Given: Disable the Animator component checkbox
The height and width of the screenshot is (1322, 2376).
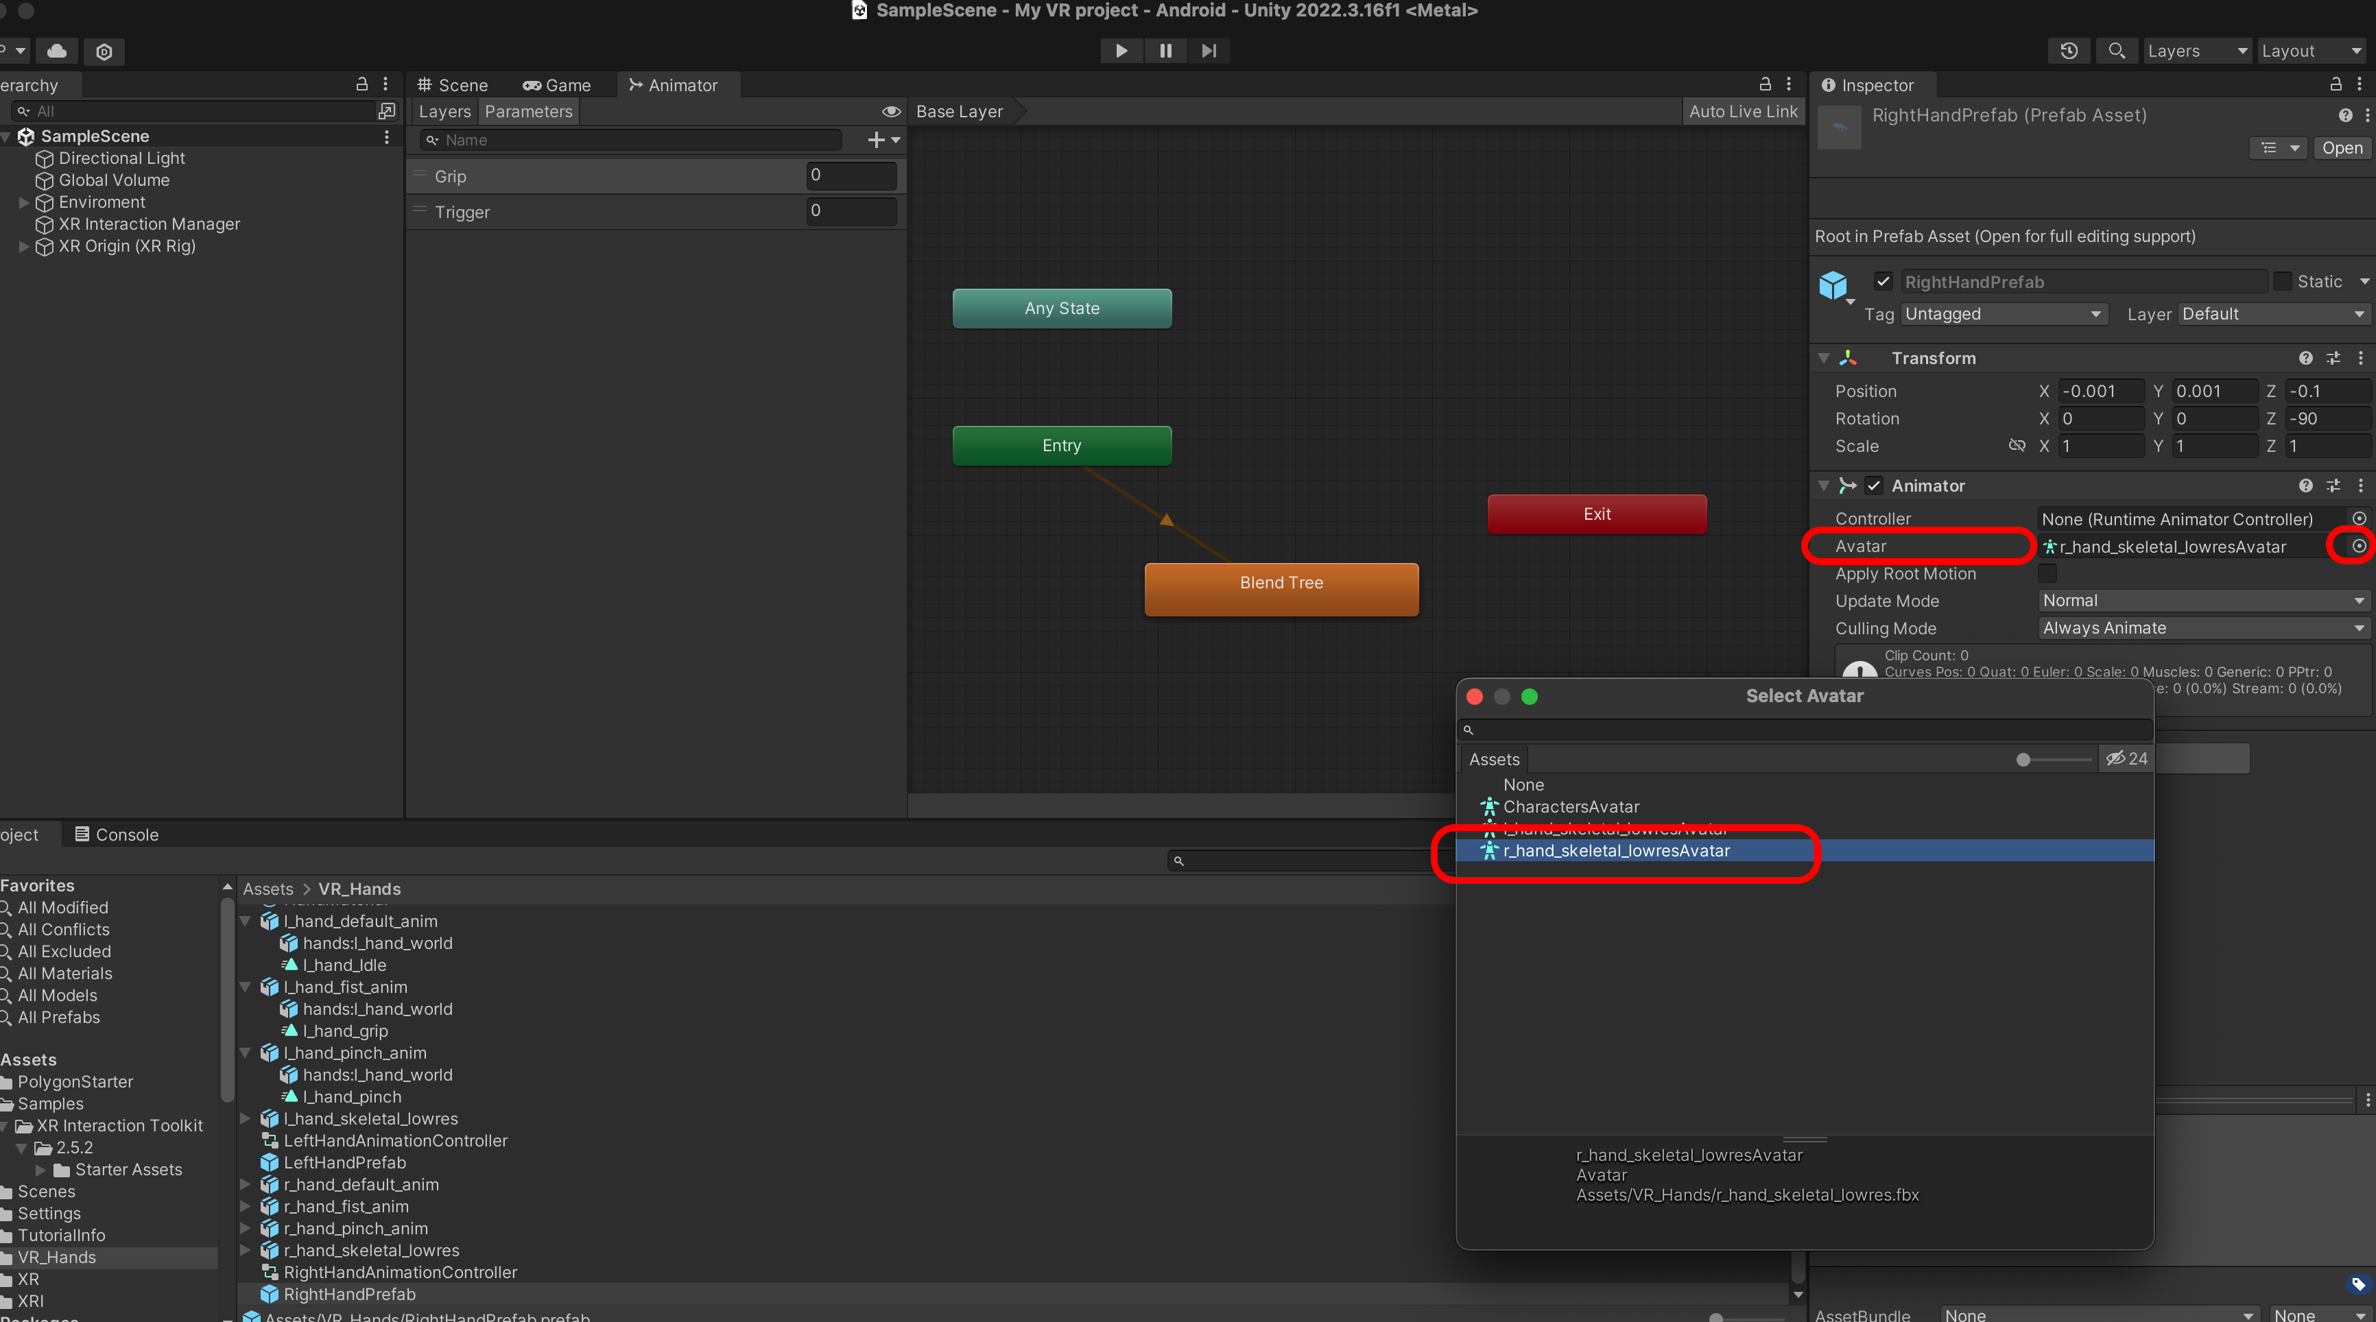Looking at the screenshot, I should pyautogui.click(x=1873, y=485).
